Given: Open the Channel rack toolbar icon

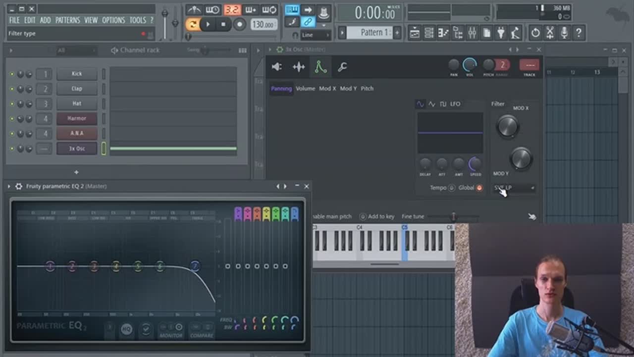Looking at the screenshot, I should point(429,33).
